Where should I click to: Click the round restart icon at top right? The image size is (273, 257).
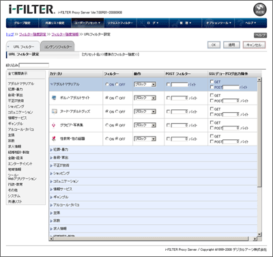pyautogui.click(x=260, y=10)
